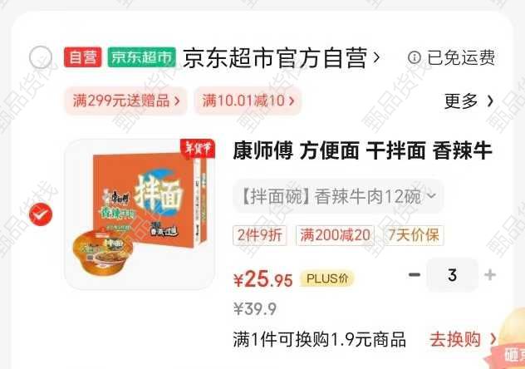Viewport: 525px width, 369px height.
Task: Open the 香辣牛肉12碗 specification dropdown
Action: point(338,196)
